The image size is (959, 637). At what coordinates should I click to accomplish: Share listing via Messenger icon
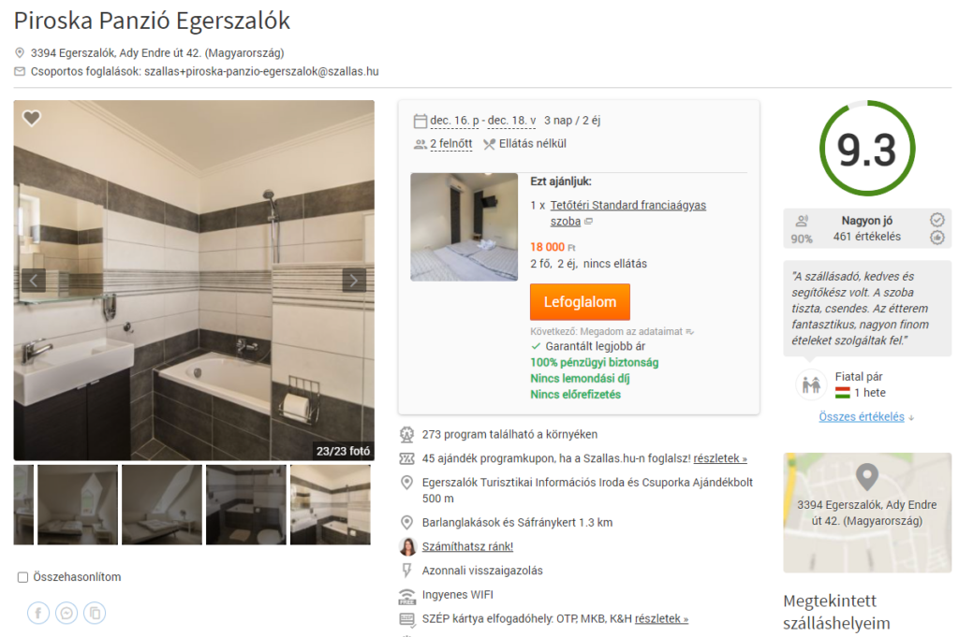click(66, 613)
